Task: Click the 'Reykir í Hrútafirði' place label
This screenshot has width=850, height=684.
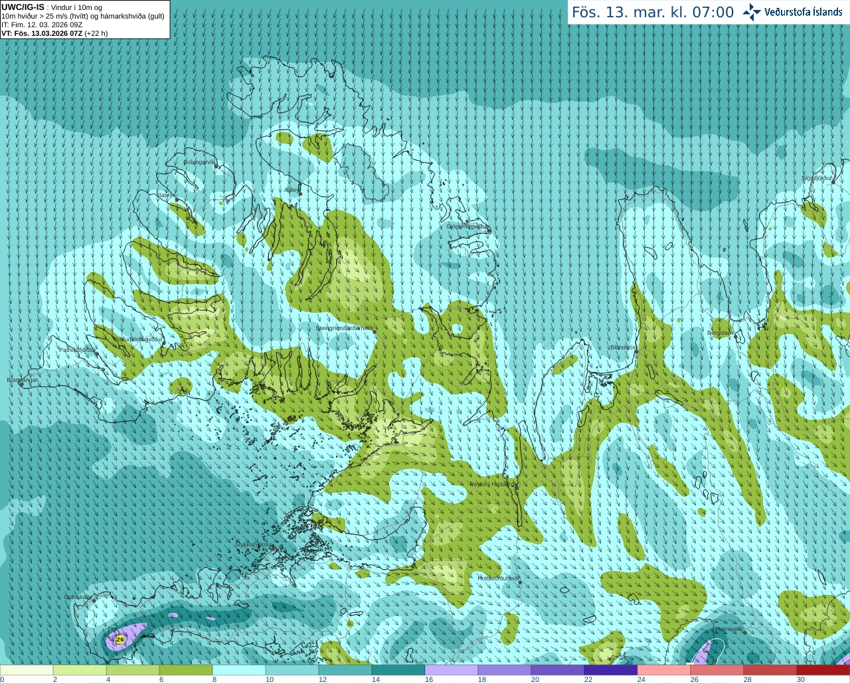Action: tap(493, 484)
